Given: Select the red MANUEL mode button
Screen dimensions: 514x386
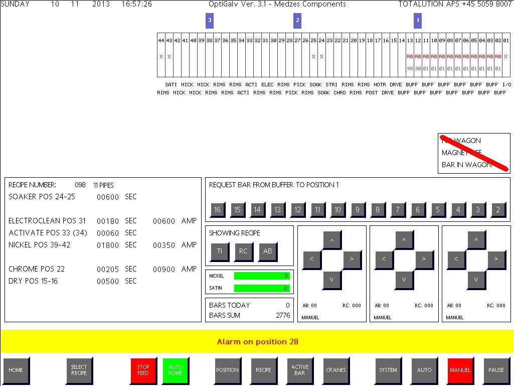Looking at the screenshot, I should (460, 370).
